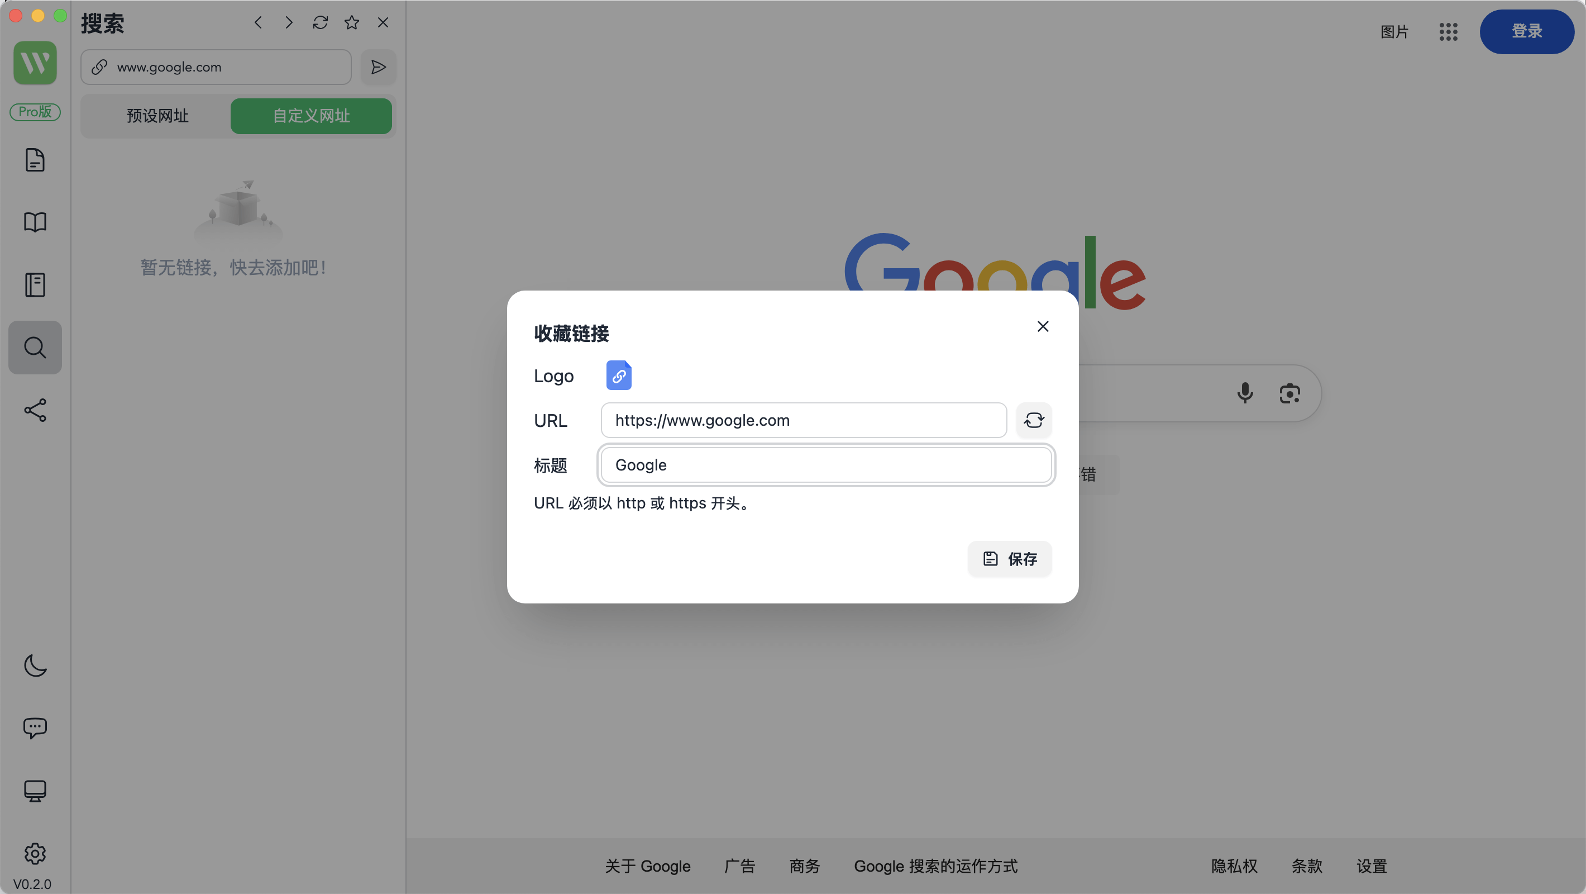1586x894 pixels.
Task: Click the 标题 field containing Google
Action: coord(827,465)
